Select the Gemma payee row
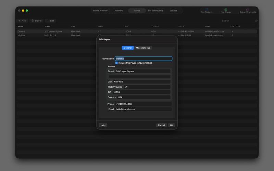274x171 pixels. pyautogui.click(x=137, y=31)
